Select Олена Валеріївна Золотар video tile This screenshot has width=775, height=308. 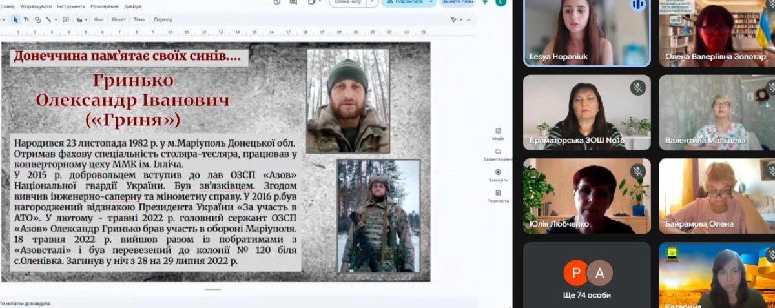pos(717,33)
